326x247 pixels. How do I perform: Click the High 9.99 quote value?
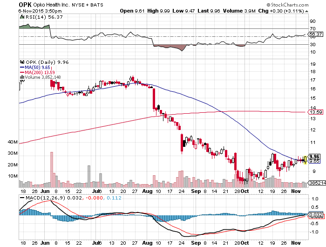[x=158, y=11]
